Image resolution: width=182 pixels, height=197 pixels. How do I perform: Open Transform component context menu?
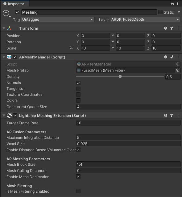click(x=178, y=28)
